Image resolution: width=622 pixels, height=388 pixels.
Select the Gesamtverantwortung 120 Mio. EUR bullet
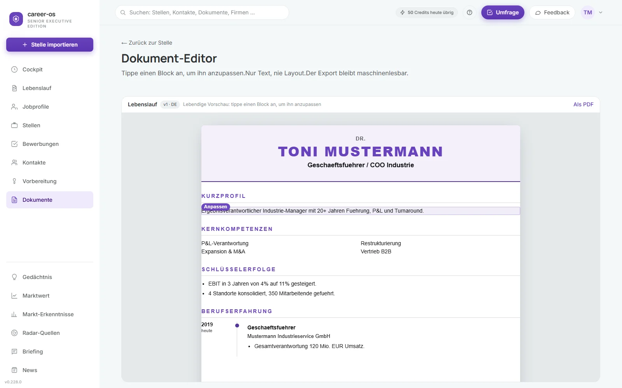[x=309, y=346]
